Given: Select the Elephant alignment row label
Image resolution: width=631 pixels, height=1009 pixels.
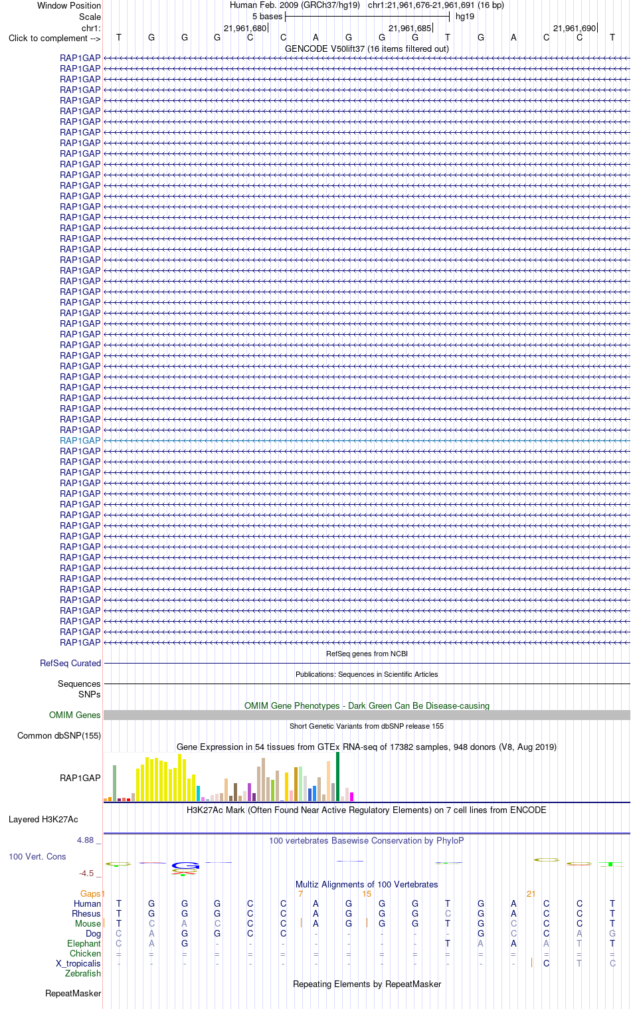Looking at the screenshot, I should [84, 943].
